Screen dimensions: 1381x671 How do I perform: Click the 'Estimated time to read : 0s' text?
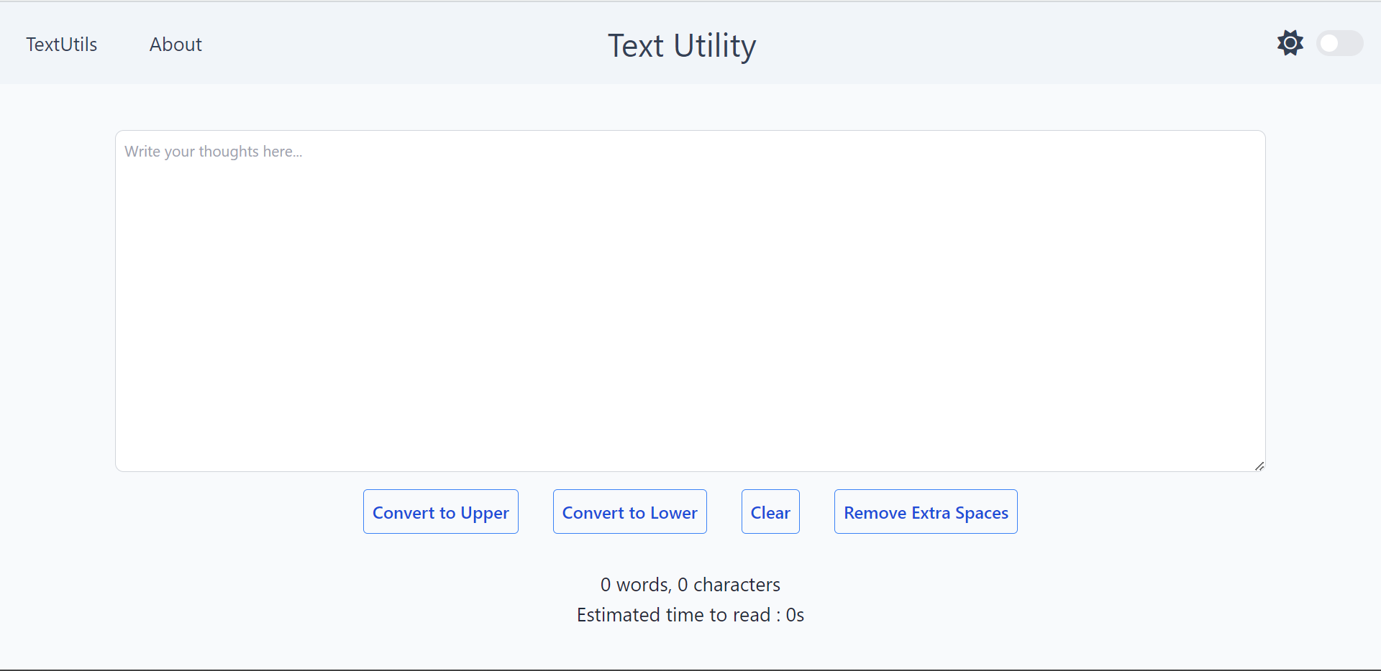pos(690,615)
